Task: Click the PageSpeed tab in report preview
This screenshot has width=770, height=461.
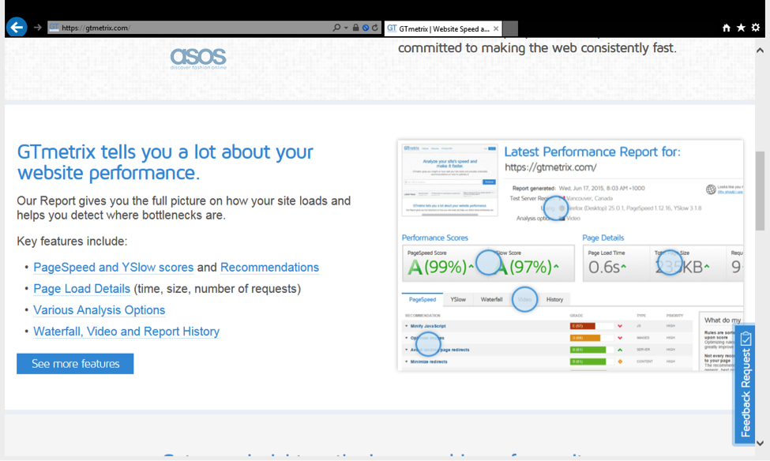Action: pyautogui.click(x=423, y=299)
